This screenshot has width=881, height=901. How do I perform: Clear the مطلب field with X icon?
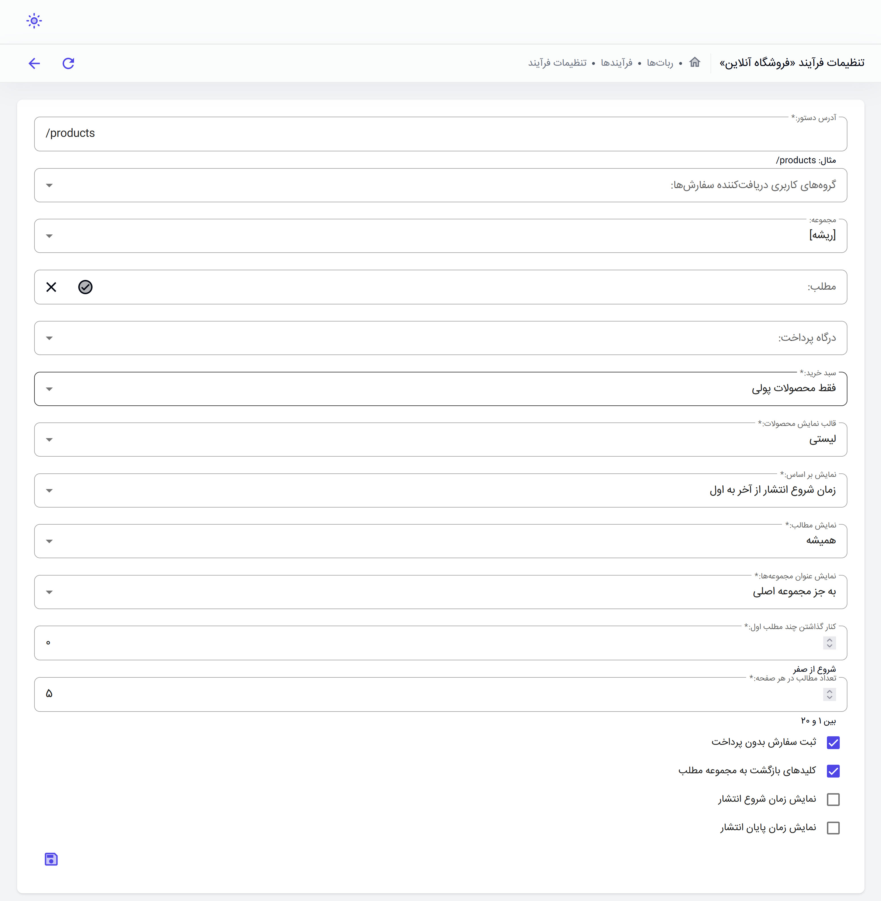pyautogui.click(x=51, y=287)
